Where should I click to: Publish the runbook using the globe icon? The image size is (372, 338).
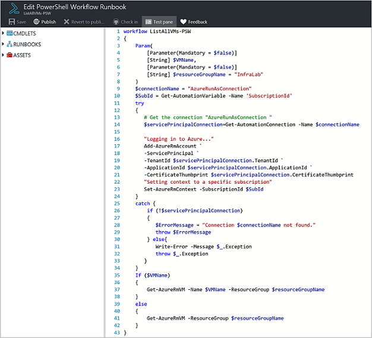coord(36,22)
